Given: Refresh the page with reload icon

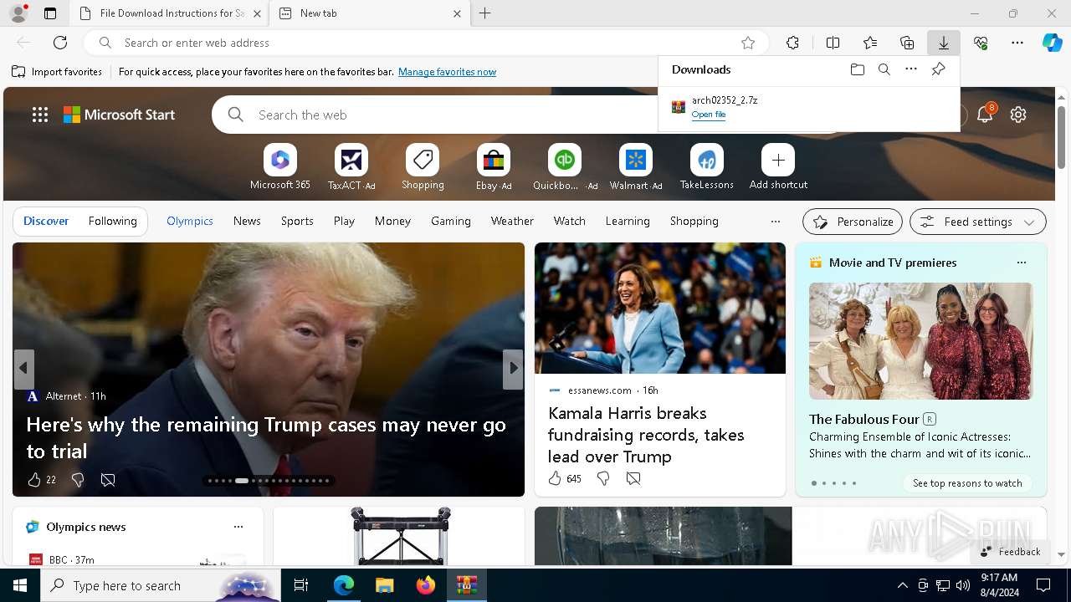Looking at the screenshot, I should pos(60,43).
